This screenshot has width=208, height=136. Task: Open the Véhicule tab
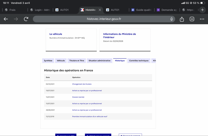tap(61, 61)
